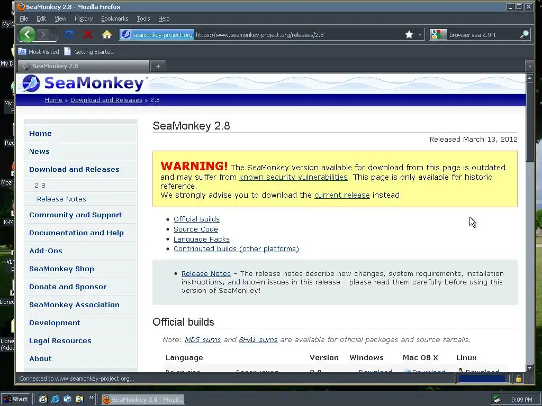Click the SeaMonkey logo in the page header
The image size is (542, 406).
click(x=83, y=83)
